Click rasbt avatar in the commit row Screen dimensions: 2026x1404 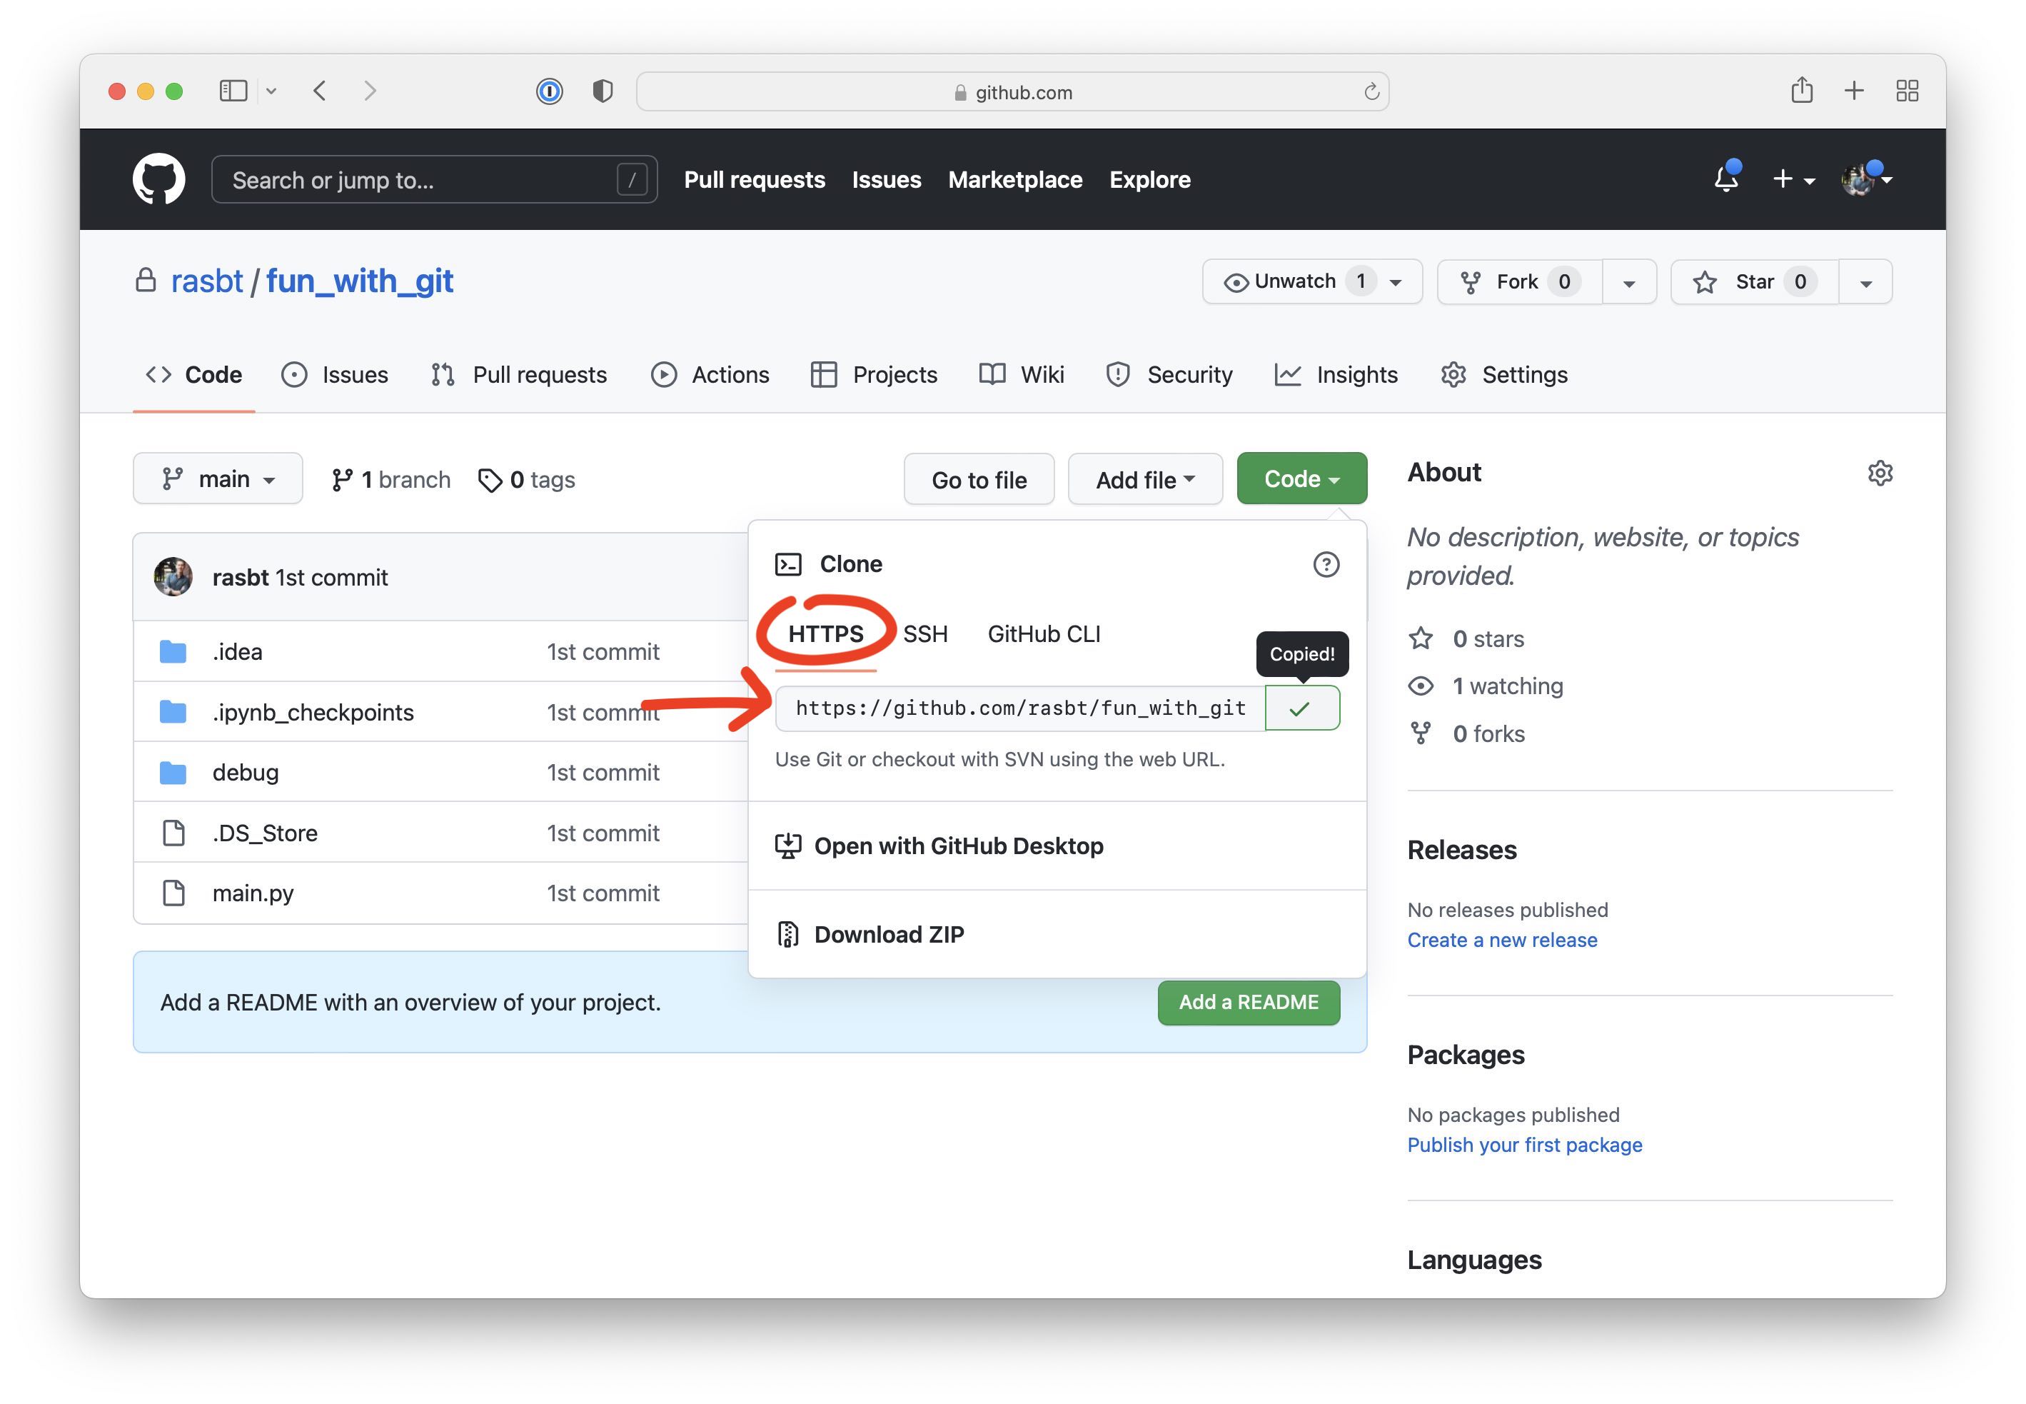pos(173,577)
